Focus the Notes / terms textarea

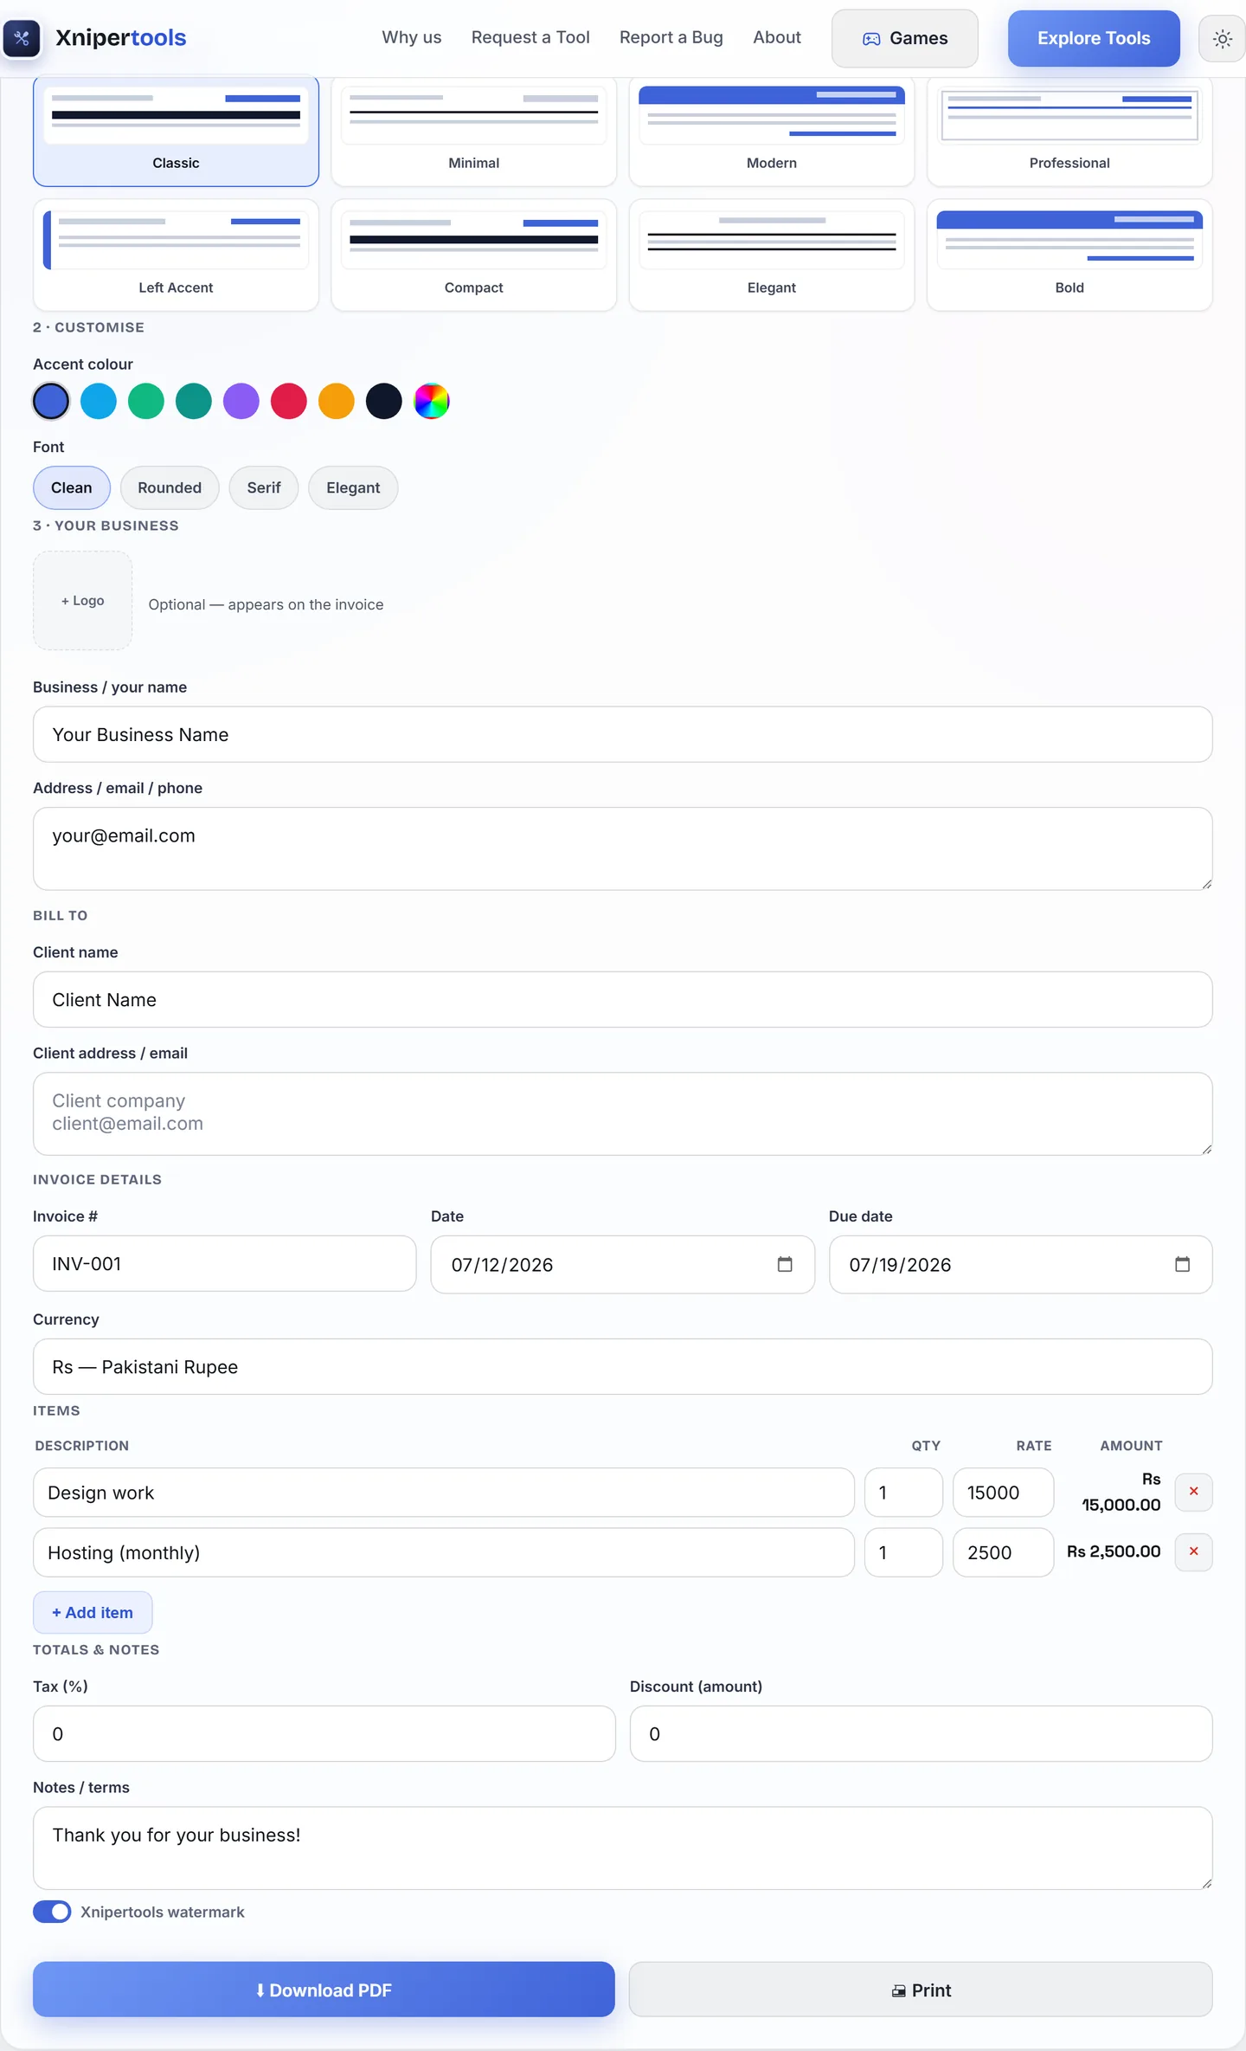(x=622, y=1848)
